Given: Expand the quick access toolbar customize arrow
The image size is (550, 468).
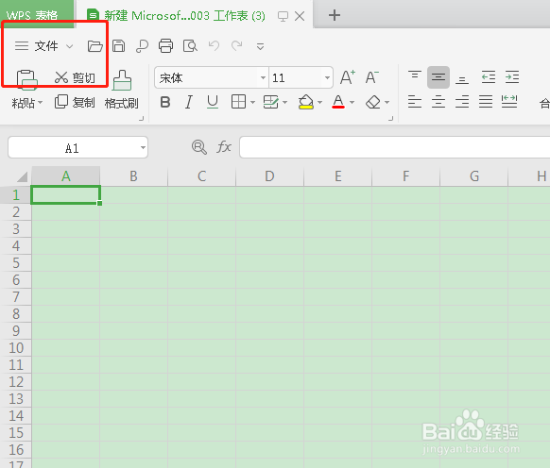Looking at the screenshot, I should click(x=260, y=46).
